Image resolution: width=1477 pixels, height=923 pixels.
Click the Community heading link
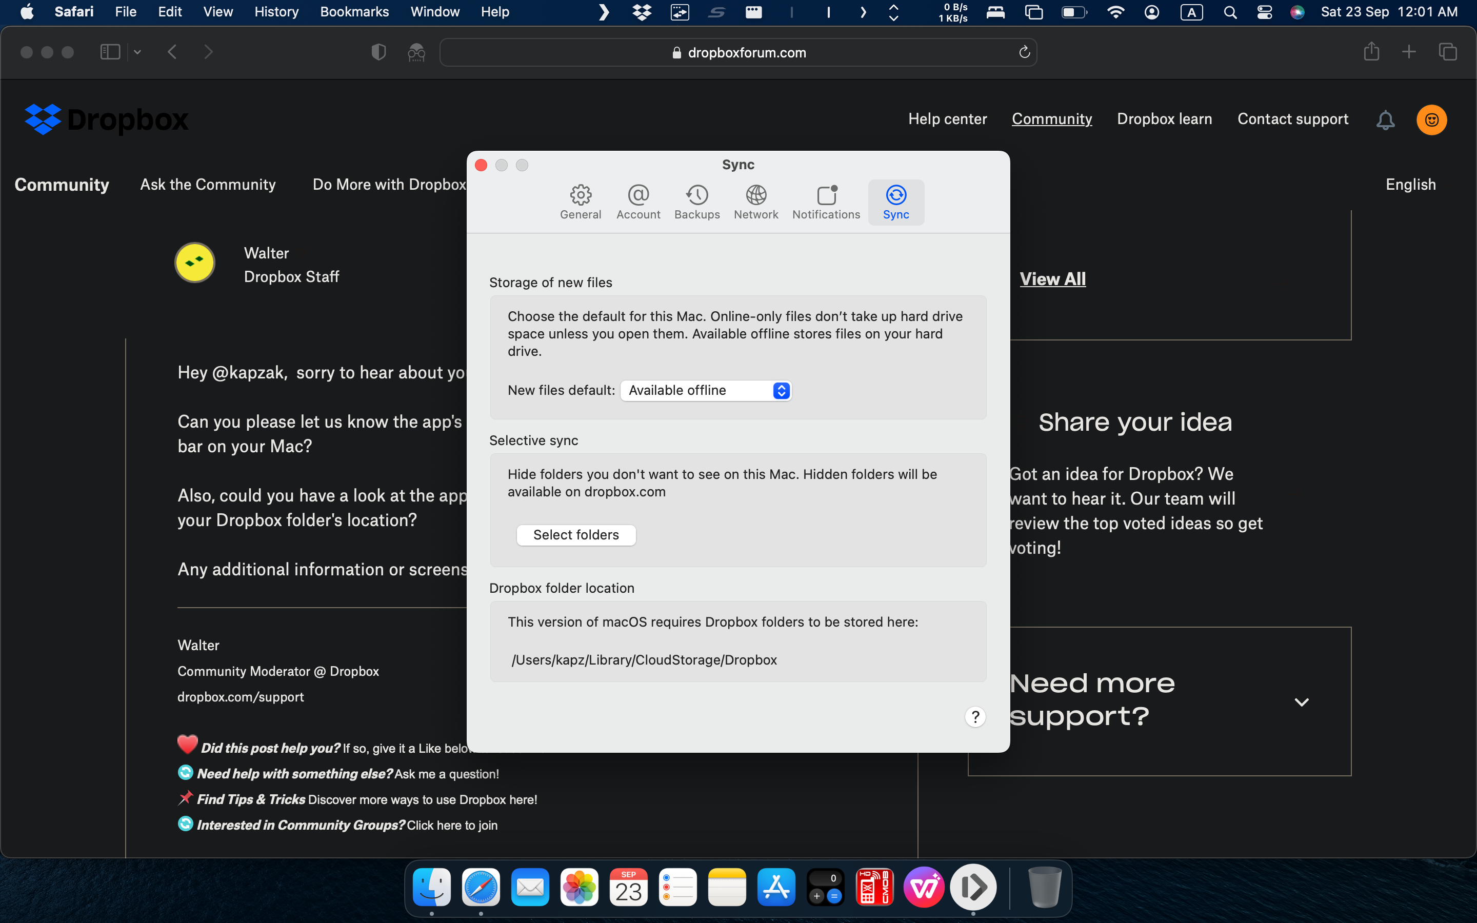[62, 185]
